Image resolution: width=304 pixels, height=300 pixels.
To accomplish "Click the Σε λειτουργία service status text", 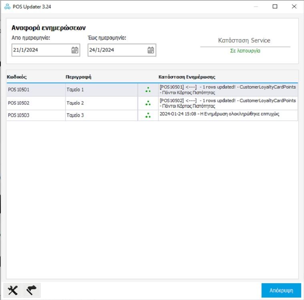I will pyautogui.click(x=245, y=51).
